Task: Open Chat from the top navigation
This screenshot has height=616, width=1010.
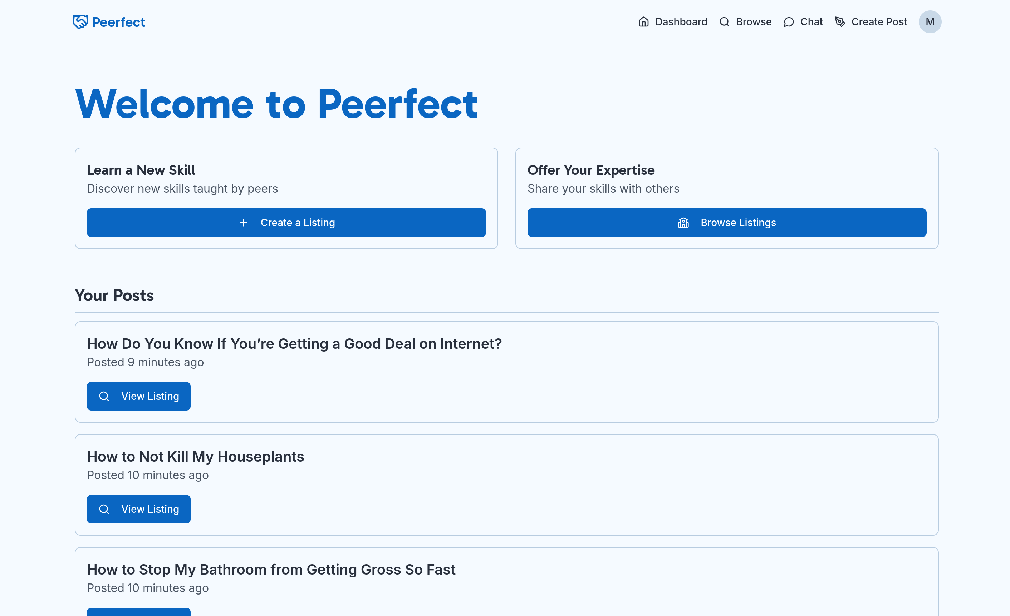Action: (x=811, y=22)
